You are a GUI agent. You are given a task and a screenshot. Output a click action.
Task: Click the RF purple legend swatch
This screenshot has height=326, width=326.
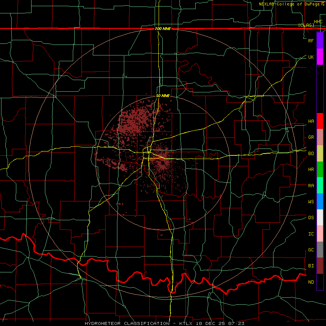pos(320,40)
